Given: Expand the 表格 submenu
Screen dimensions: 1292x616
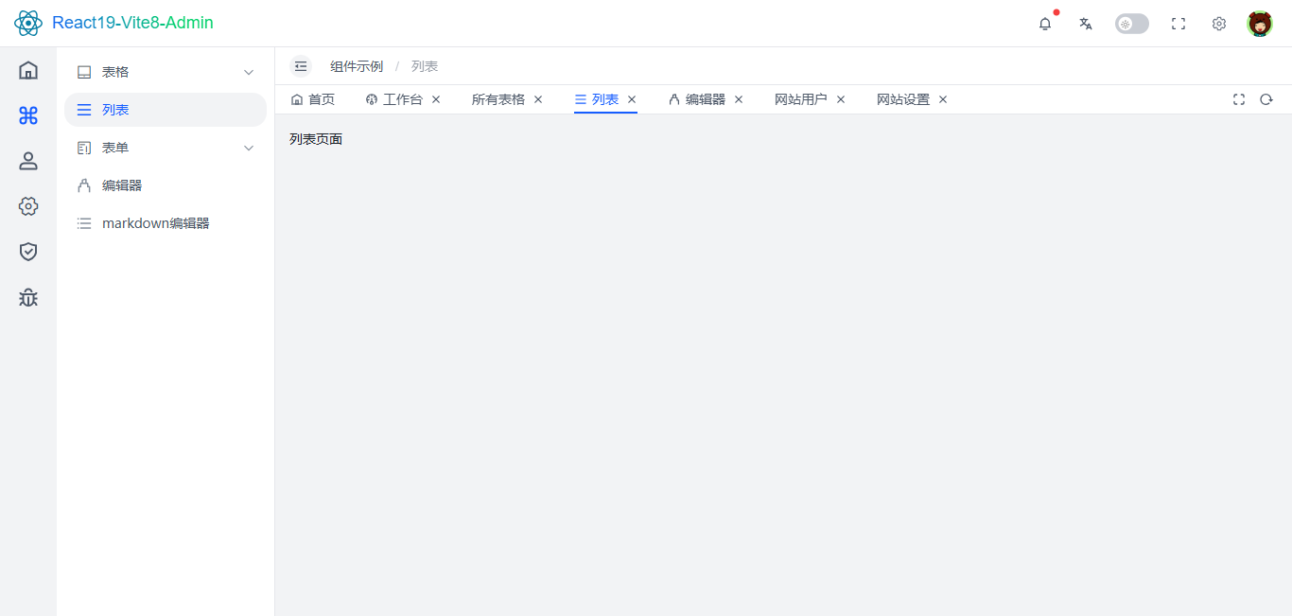Looking at the screenshot, I should coord(166,72).
